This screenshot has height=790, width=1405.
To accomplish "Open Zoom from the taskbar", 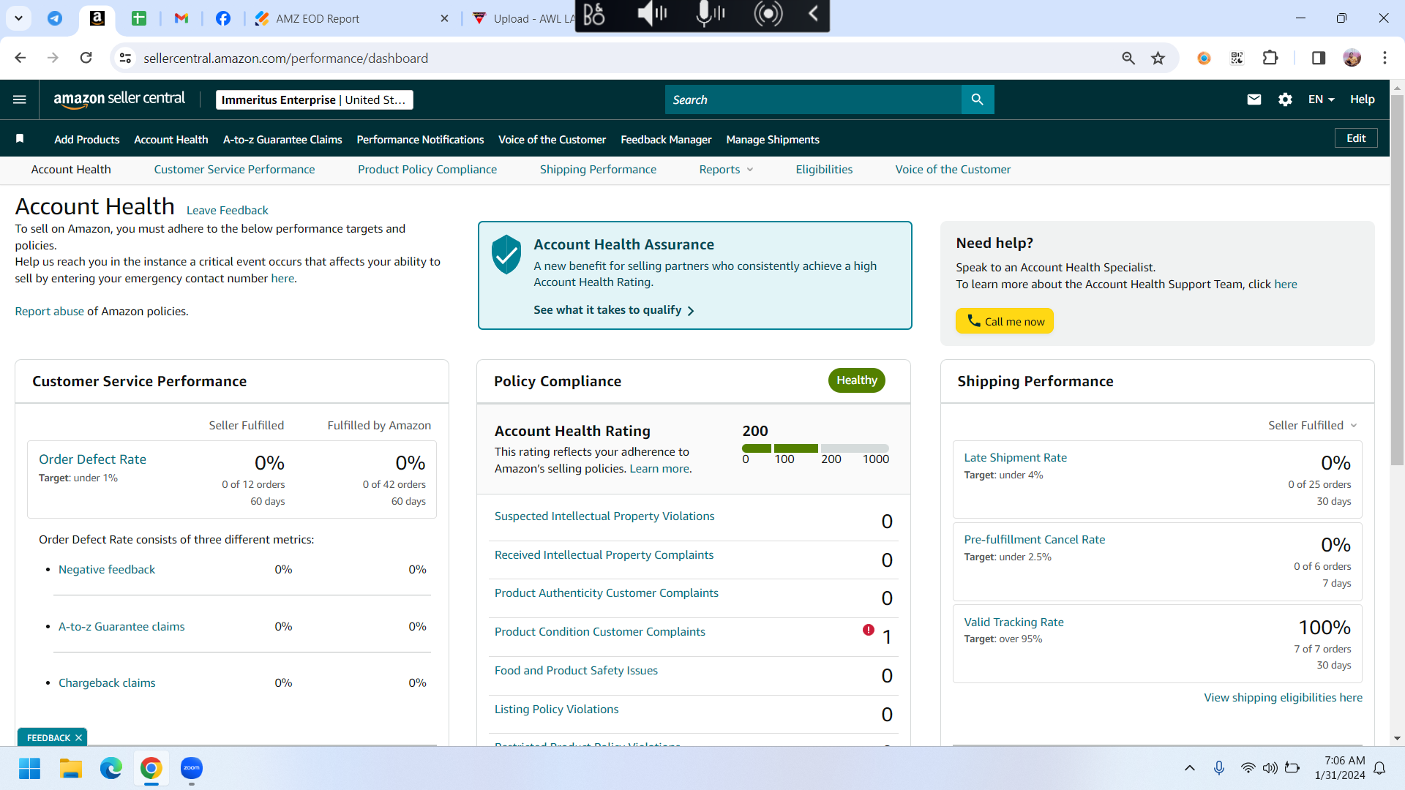I will (192, 768).
